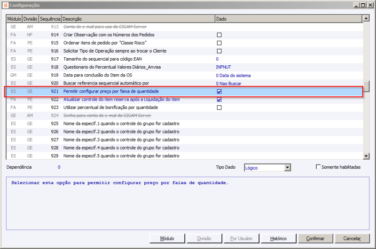Click the Configuração window title icon
This screenshot has width=376, height=249.
6,5
